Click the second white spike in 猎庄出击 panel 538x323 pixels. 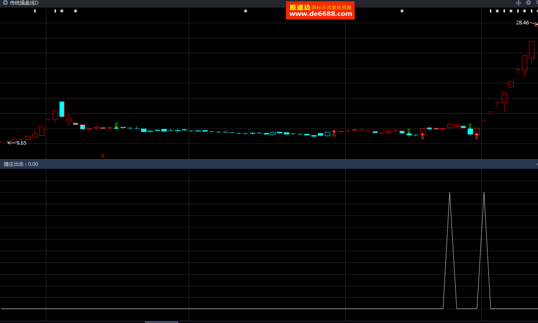tap(484, 250)
